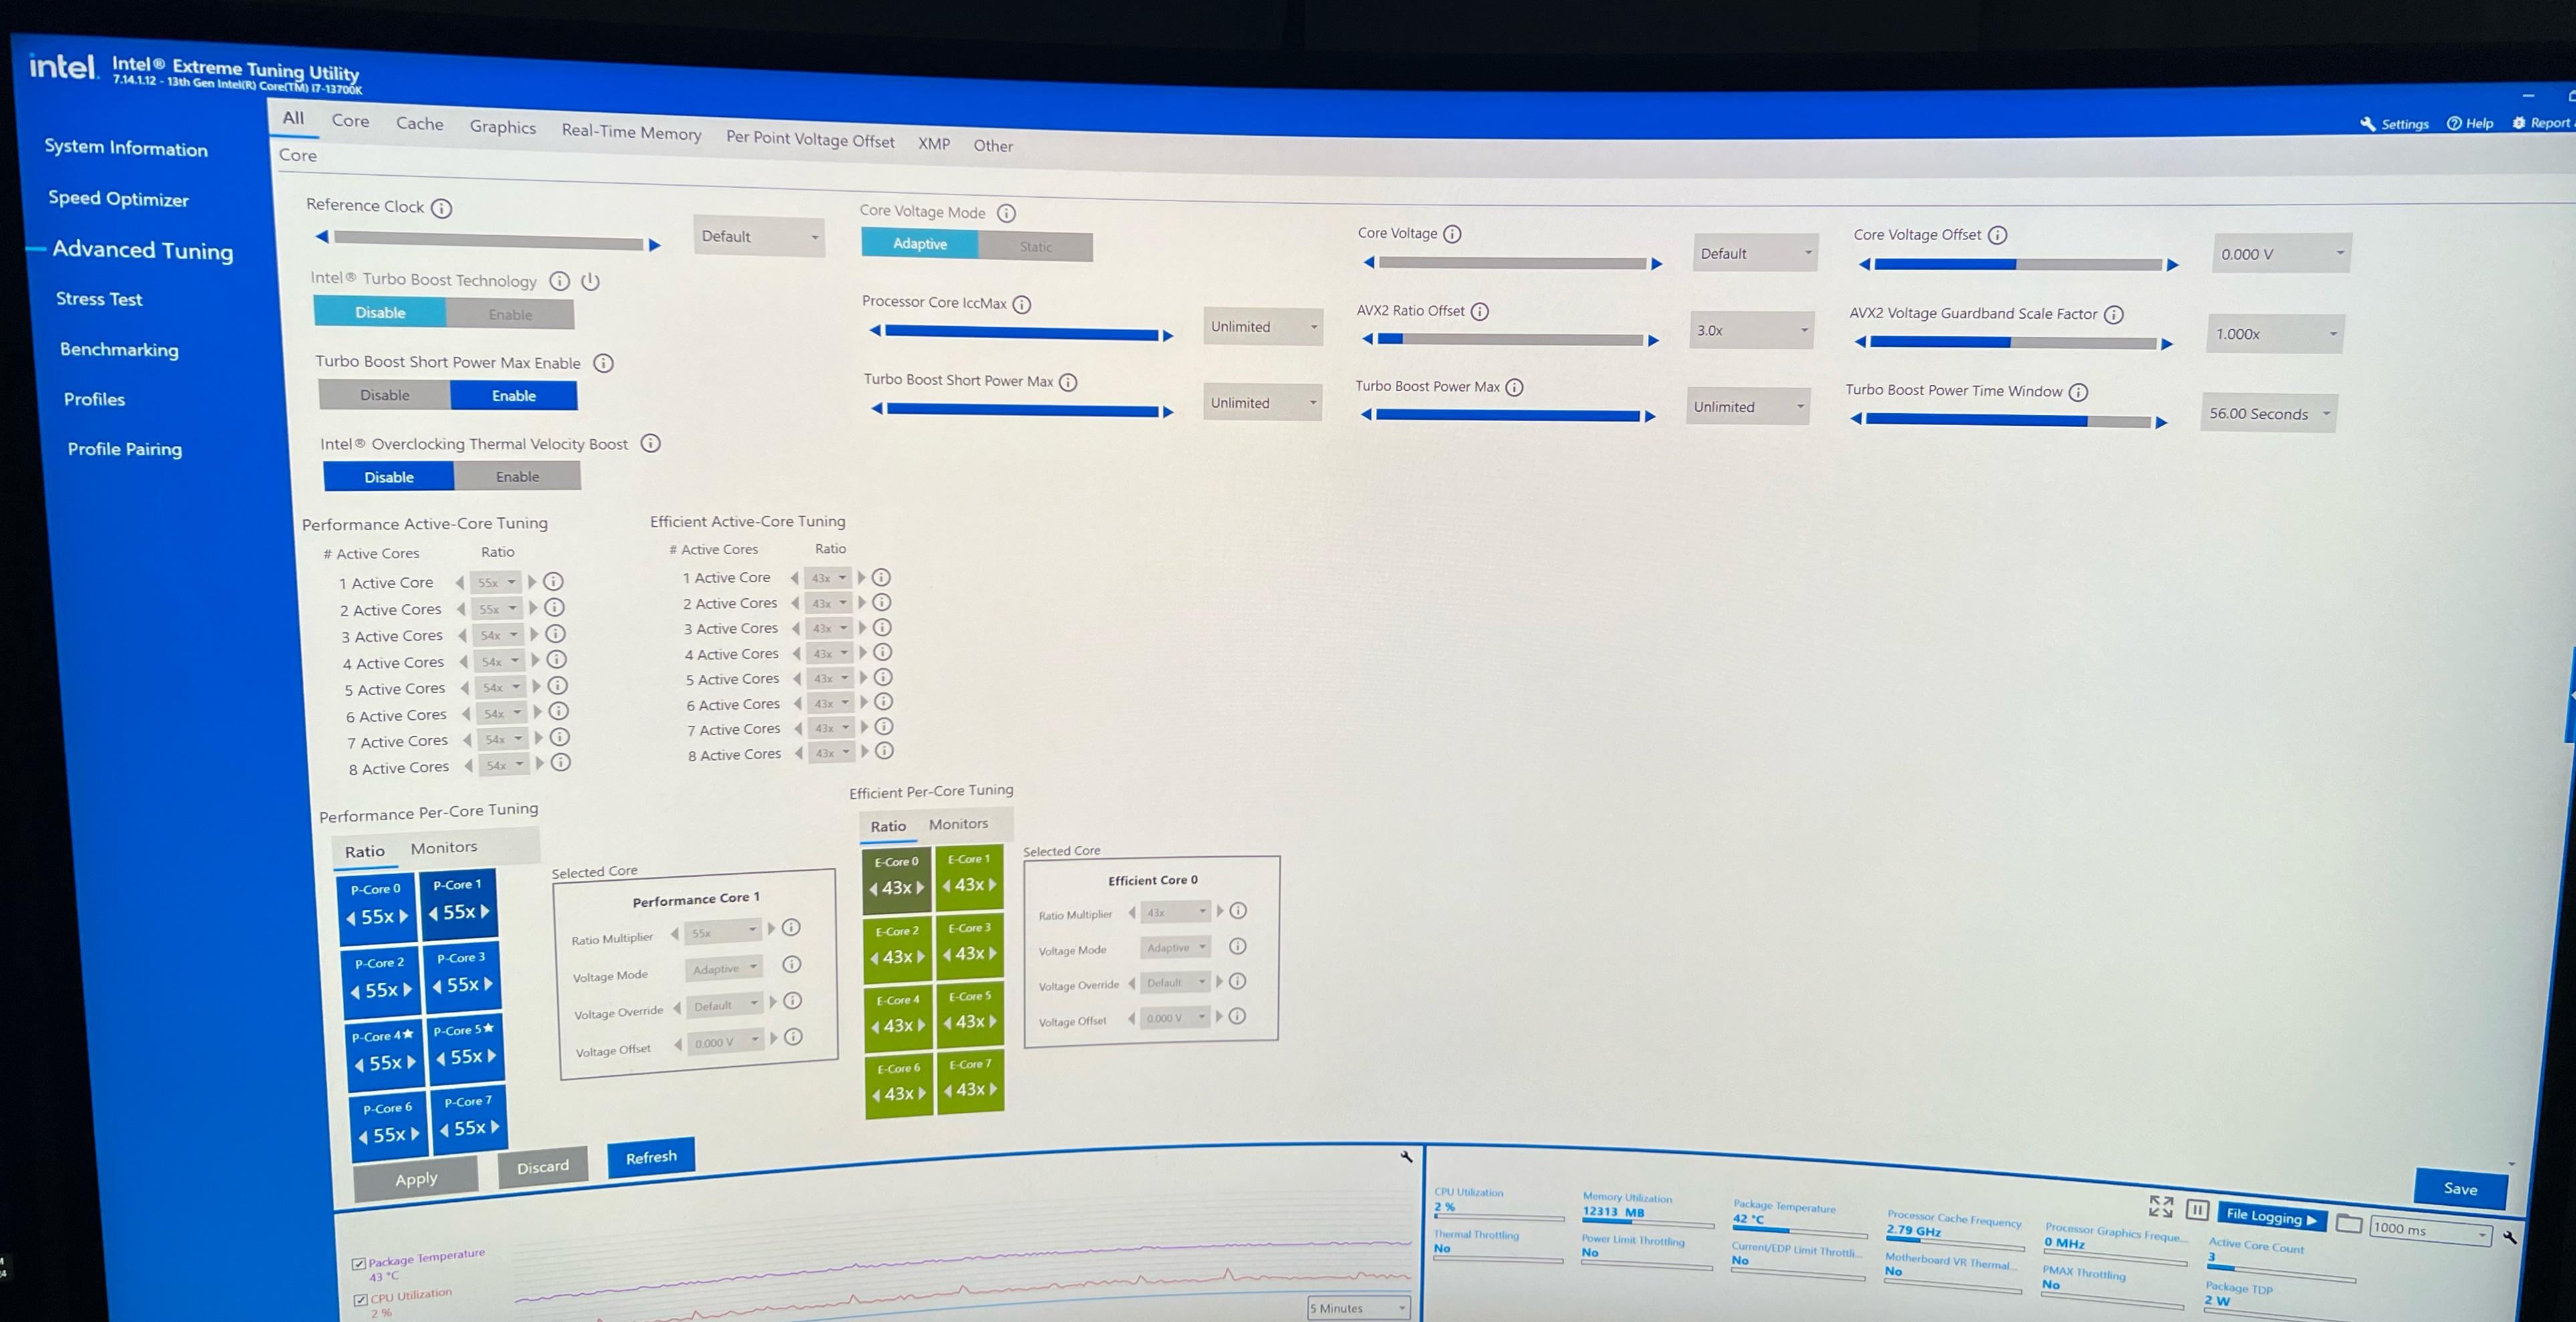Image resolution: width=2576 pixels, height=1322 pixels.
Task: Open the 1.000x guardband scale dropdown
Action: pyautogui.click(x=2275, y=334)
